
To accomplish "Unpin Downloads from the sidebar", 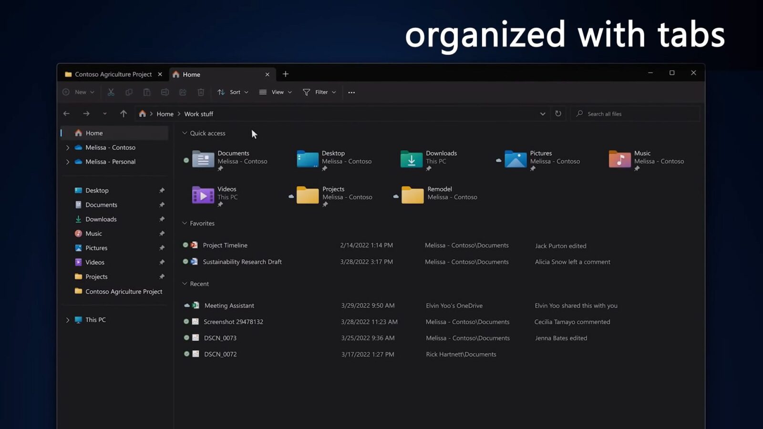I will coord(162,219).
